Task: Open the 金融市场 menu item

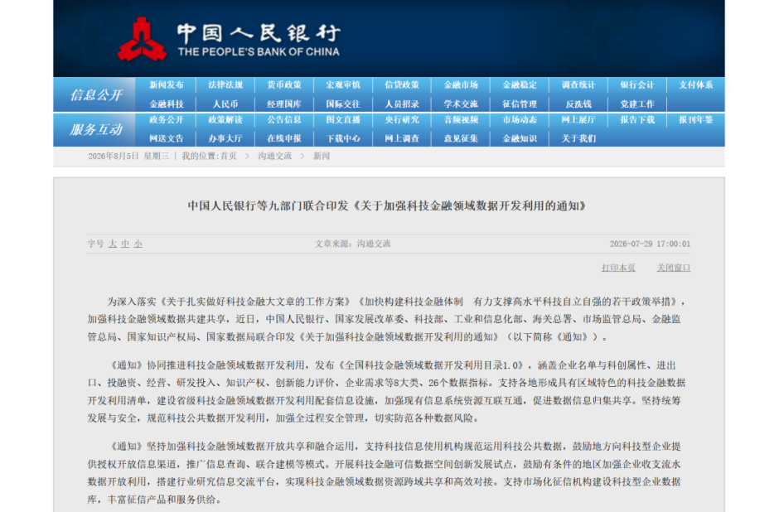Action: 461,85
